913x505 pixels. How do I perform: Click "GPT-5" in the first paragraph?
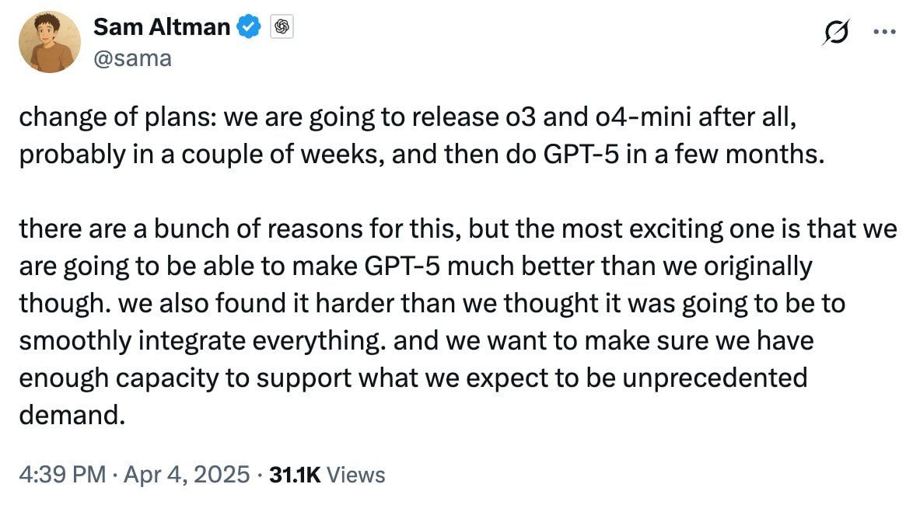point(580,154)
